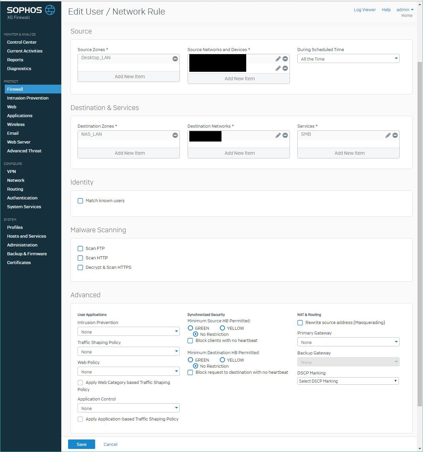Open Primary Gateway dropdown
Image resolution: width=423 pixels, height=452 pixels.
[348, 342]
